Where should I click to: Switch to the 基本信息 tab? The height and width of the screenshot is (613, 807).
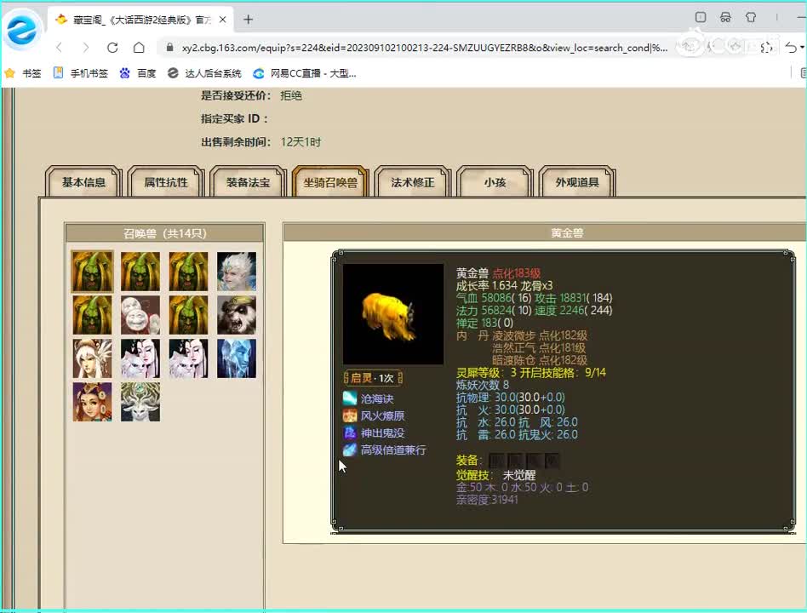tap(83, 181)
